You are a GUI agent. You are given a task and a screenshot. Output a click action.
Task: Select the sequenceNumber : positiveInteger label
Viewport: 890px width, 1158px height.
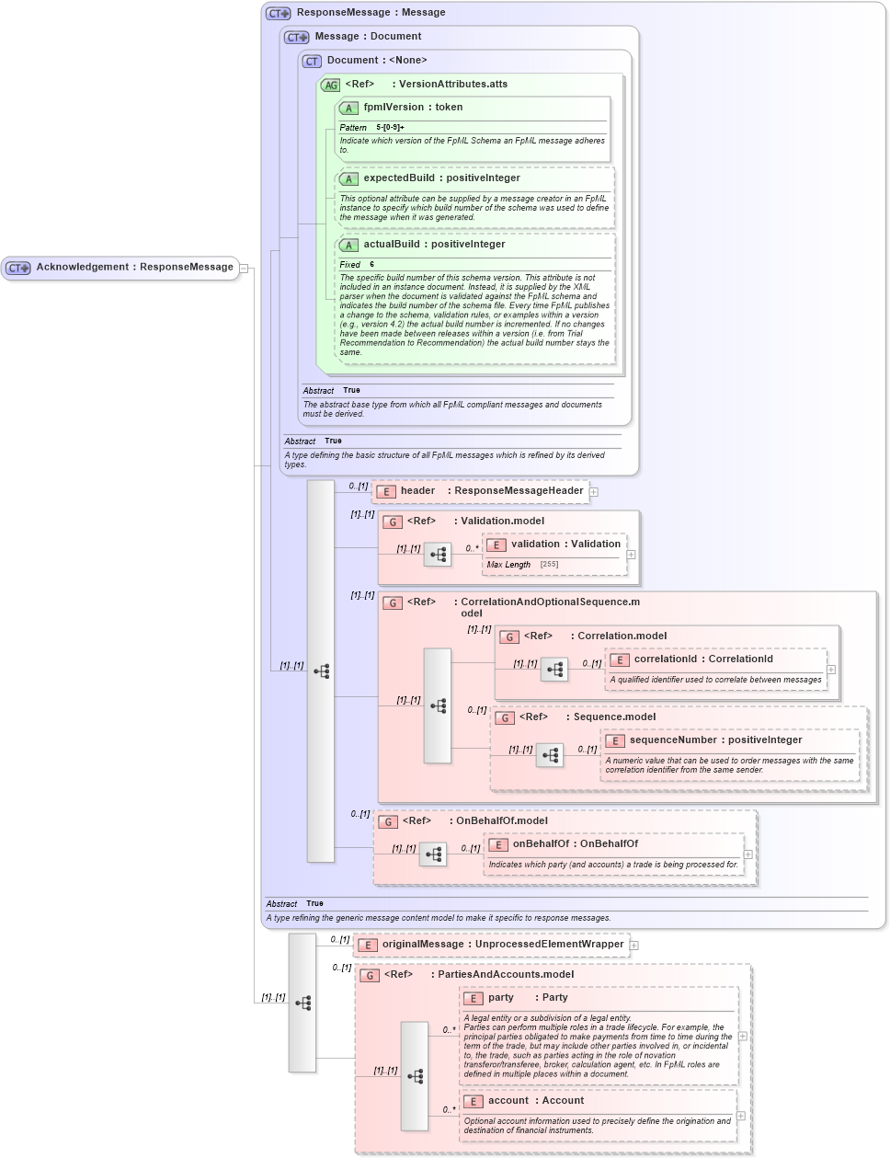tap(716, 740)
